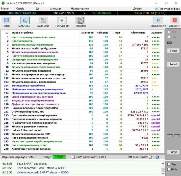
Task: Select the Кількість перепризначених секторів row
Action: [83, 52]
